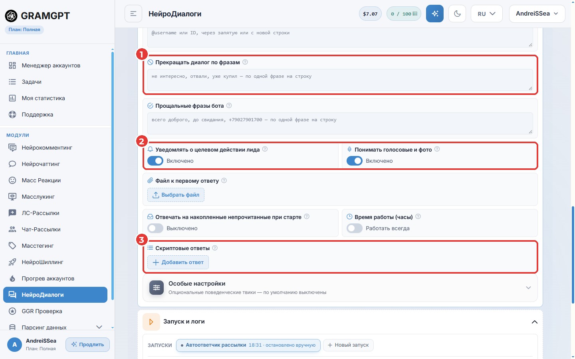The image size is (575, 359).
Task: Collapse the Запуск и логи section chevron
Action: pyautogui.click(x=535, y=322)
